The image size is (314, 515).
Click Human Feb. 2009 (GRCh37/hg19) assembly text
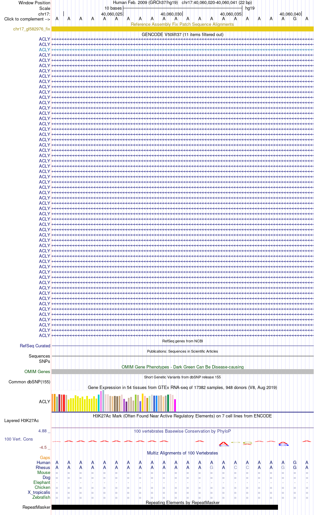point(145,3)
